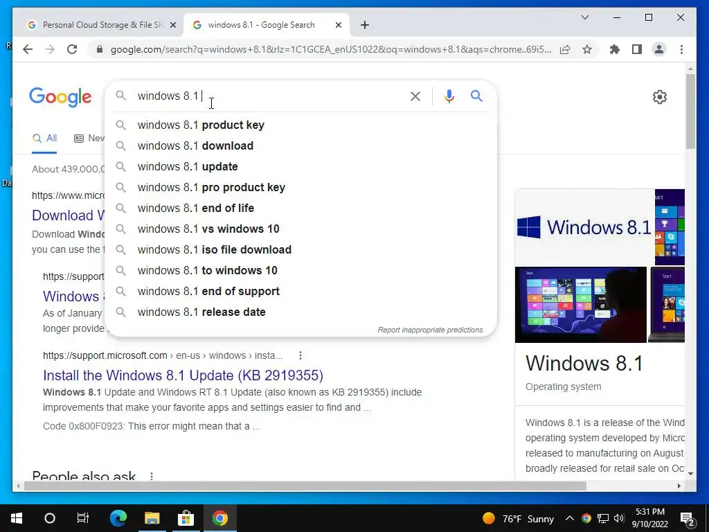Open Task View on taskbar

[83, 518]
